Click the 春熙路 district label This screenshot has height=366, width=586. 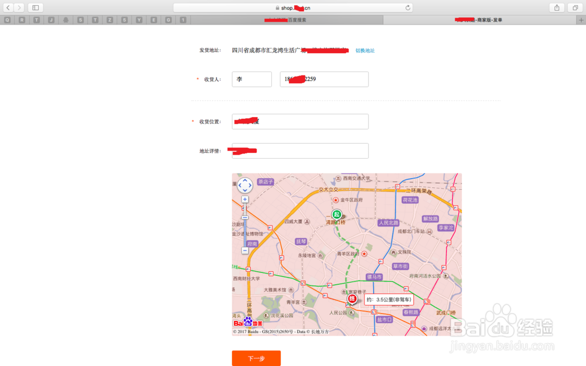click(411, 312)
